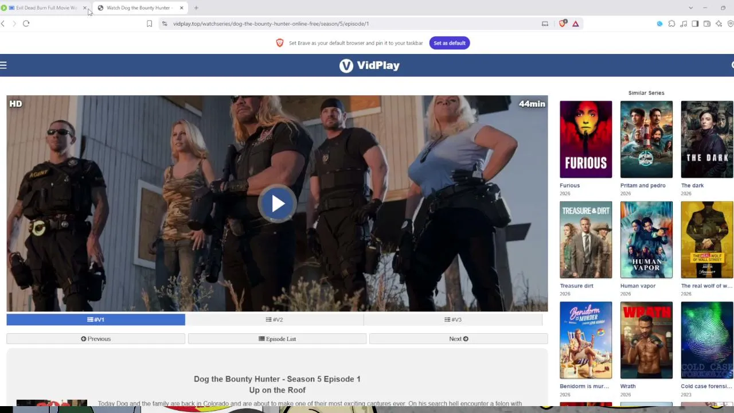Click the 44min duration label
734x413 pixels.
click(532, 104)
